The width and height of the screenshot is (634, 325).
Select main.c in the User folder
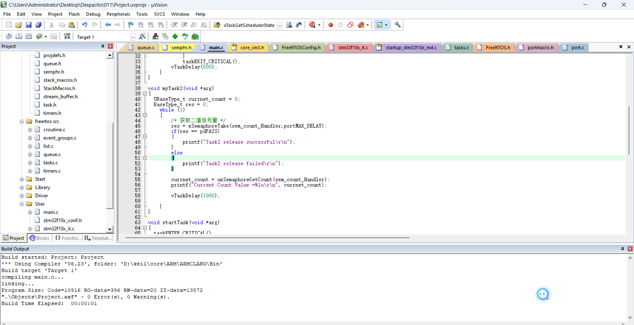coord(51,212)
